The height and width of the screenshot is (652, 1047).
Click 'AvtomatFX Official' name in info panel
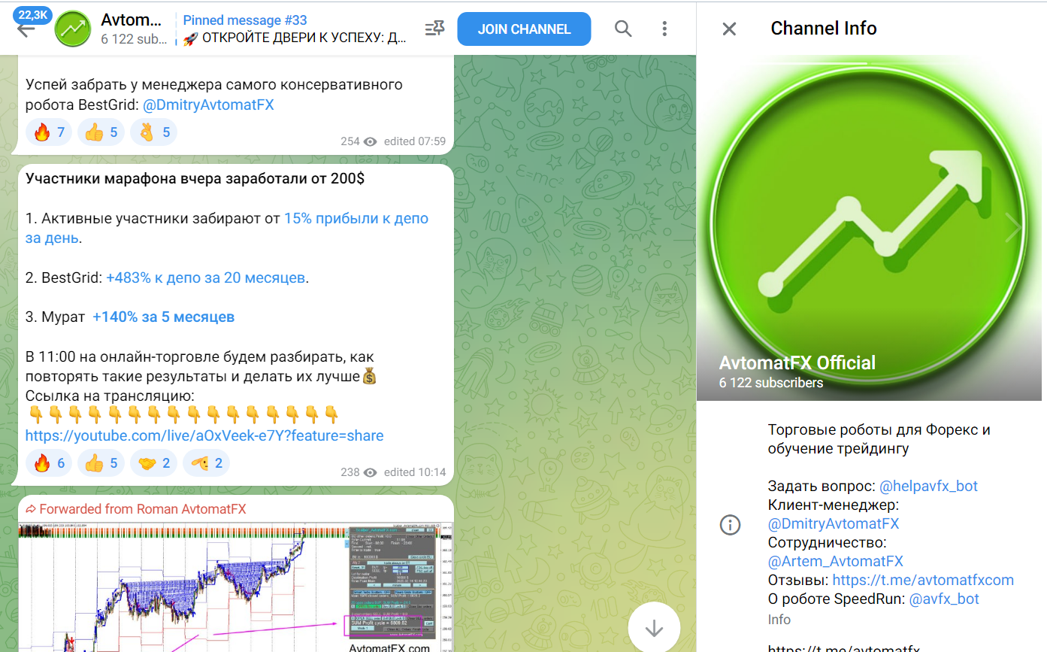pyautogui.click(x=797, y=362)
